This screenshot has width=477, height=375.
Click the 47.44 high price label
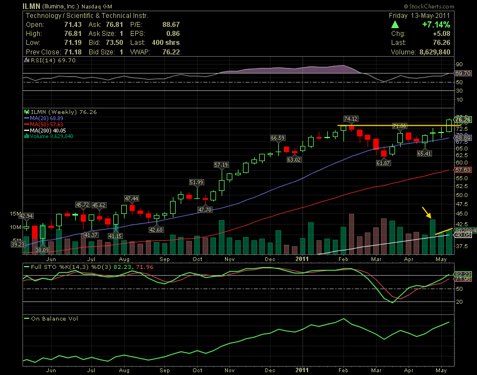(131, 199)
